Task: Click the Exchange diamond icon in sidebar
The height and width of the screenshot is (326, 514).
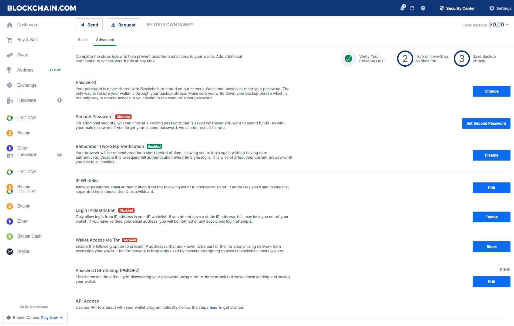Action: point(10,85)
